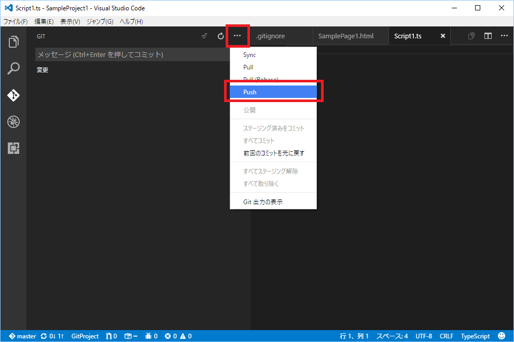
Task: Focus the commit message input field
Action: 132,54
